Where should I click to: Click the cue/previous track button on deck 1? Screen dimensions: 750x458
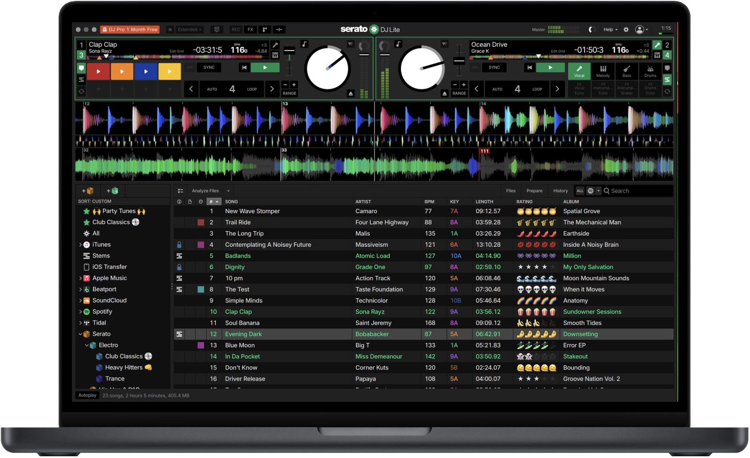point(244,67)
